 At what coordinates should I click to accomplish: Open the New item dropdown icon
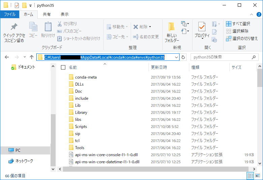click(185, 24)
